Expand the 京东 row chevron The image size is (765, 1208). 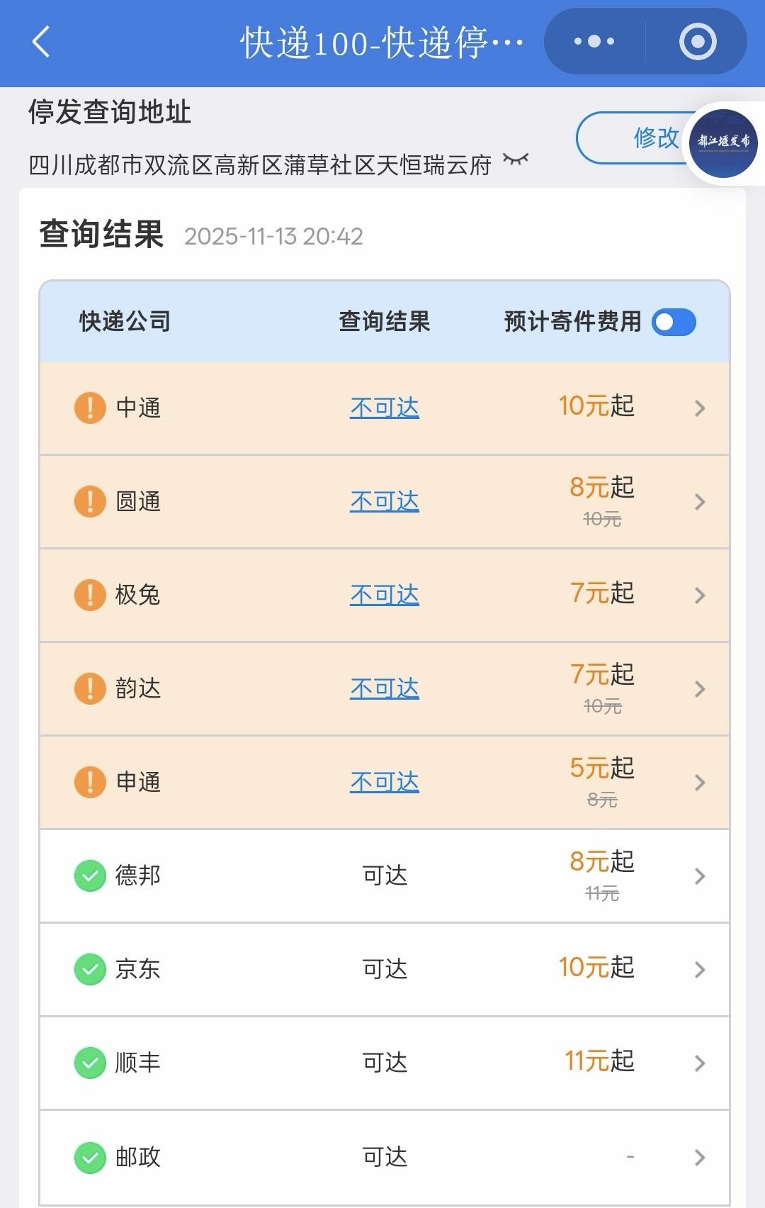pos(700,970)
